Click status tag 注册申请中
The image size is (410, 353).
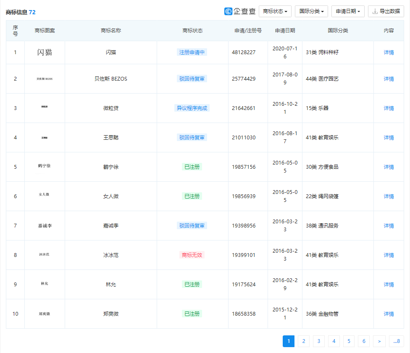(192, 52)
